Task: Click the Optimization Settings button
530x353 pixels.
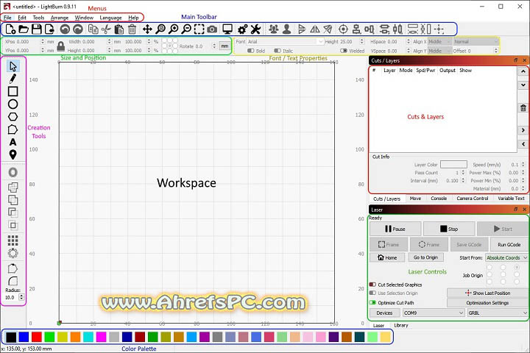Action: click(487, 303)
